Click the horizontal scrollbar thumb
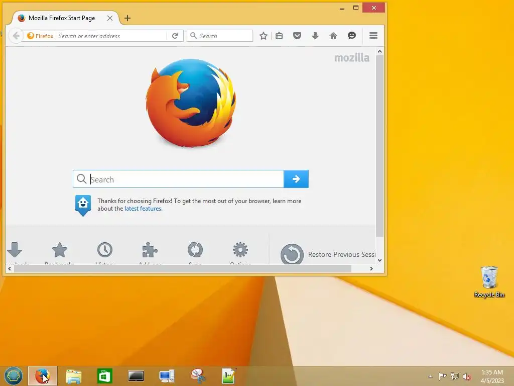This screenshot has width=514, height=386. click(183, 268)
